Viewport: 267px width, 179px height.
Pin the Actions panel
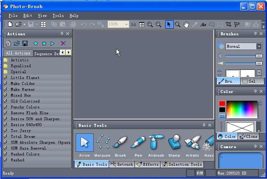point(62,33)
